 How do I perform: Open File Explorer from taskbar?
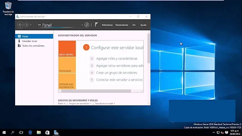coord(39,133)
